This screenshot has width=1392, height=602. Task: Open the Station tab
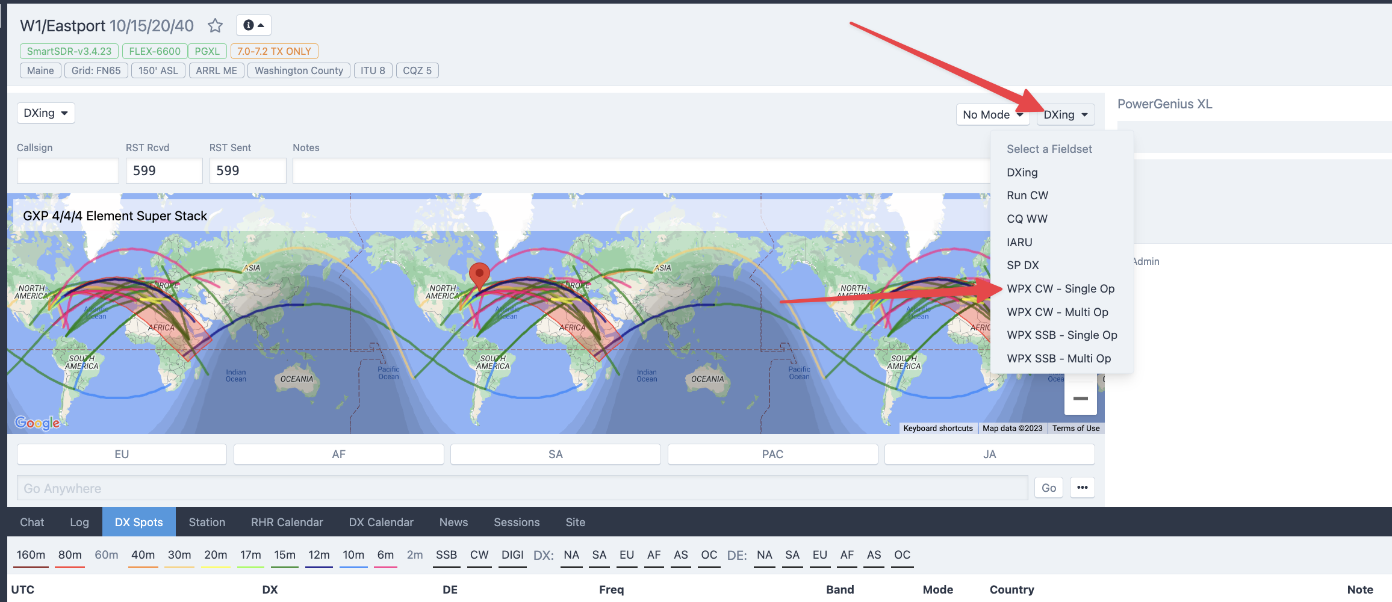pyautogui.click(x=207, y=522)
